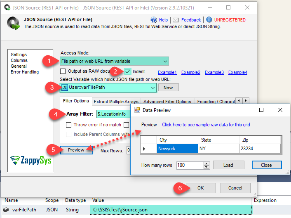The image size is (291, 218).
Task: Click the Feedback envelope icon
Action: 176,20
